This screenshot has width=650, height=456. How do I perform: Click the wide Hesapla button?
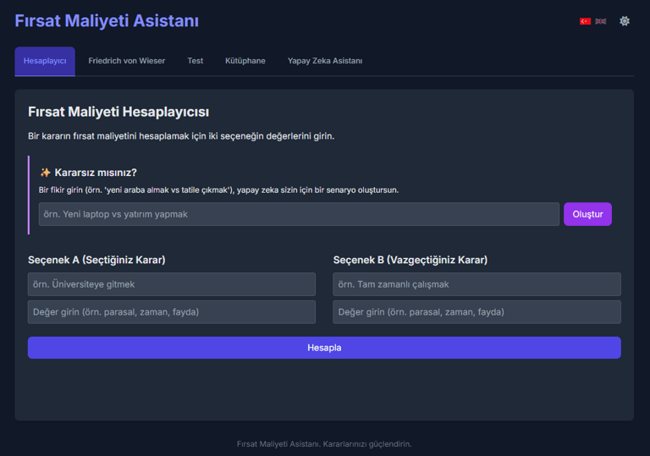(324, 348)
